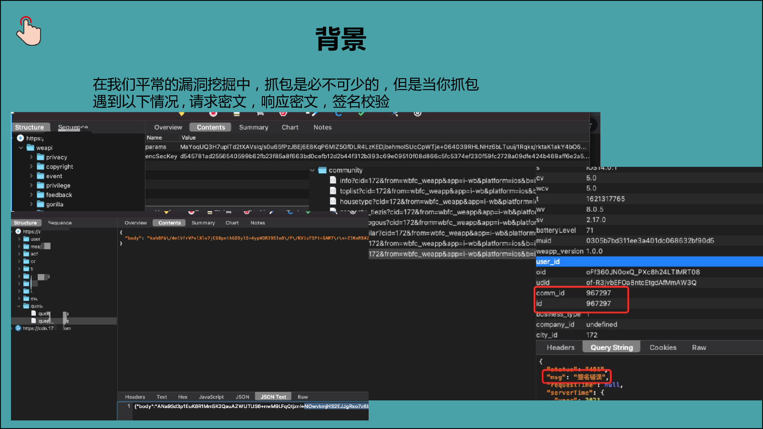Click the info?cid request file icon

tap(333, 180)
